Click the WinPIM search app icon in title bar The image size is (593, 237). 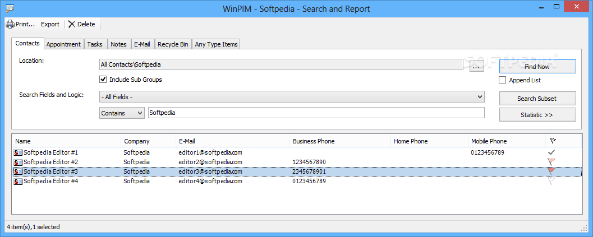10,7
